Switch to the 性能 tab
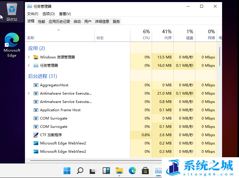239x178 pixels. pyautogui.click(x=42, y=22)
